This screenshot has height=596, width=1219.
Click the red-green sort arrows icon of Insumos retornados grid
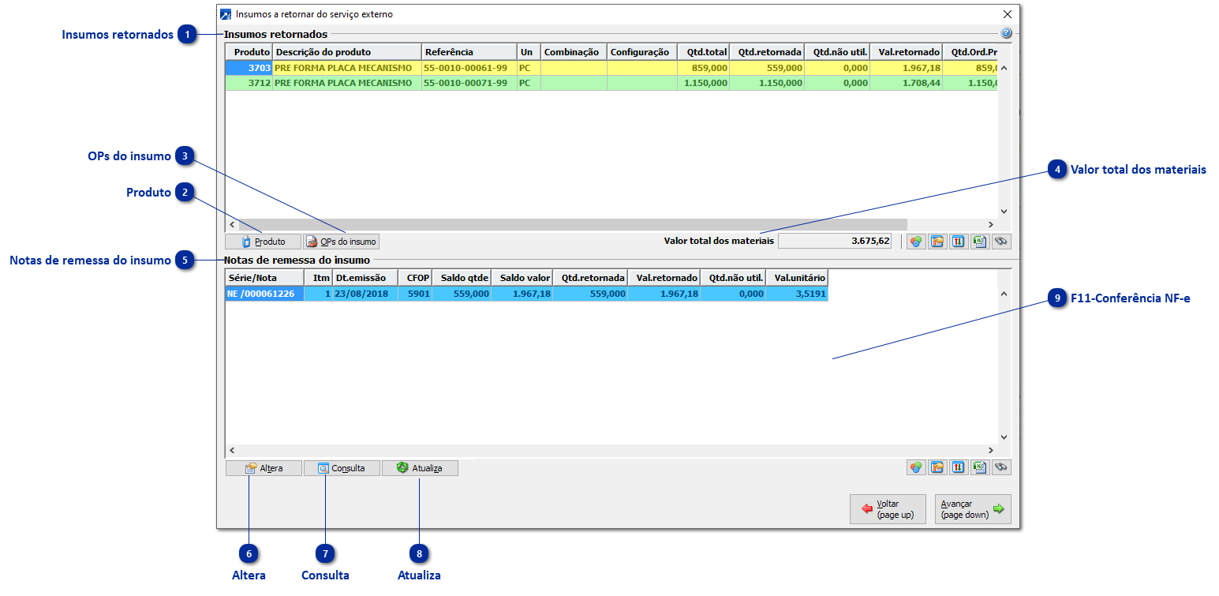[959, 242]
